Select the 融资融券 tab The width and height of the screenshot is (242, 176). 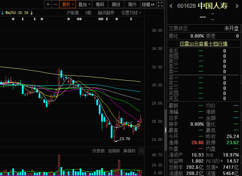(x=106, y=13)
